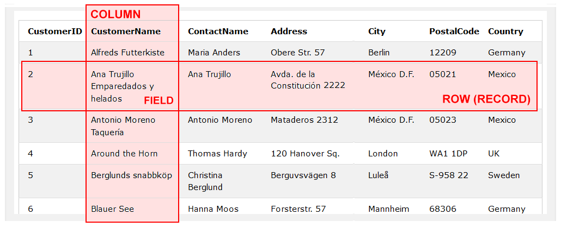Click the Around the Horn cell
Screen dimensions: 561x227
click(x=124, y=154)
